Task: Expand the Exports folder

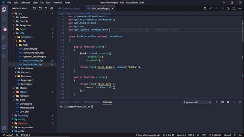Action: 14,29
